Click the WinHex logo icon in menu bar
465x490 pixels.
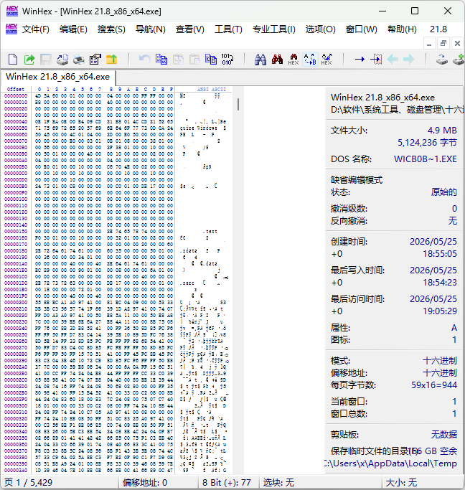click(x=11, y=29)
